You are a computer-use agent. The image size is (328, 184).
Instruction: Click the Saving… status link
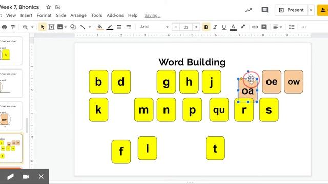click(152, 15)
